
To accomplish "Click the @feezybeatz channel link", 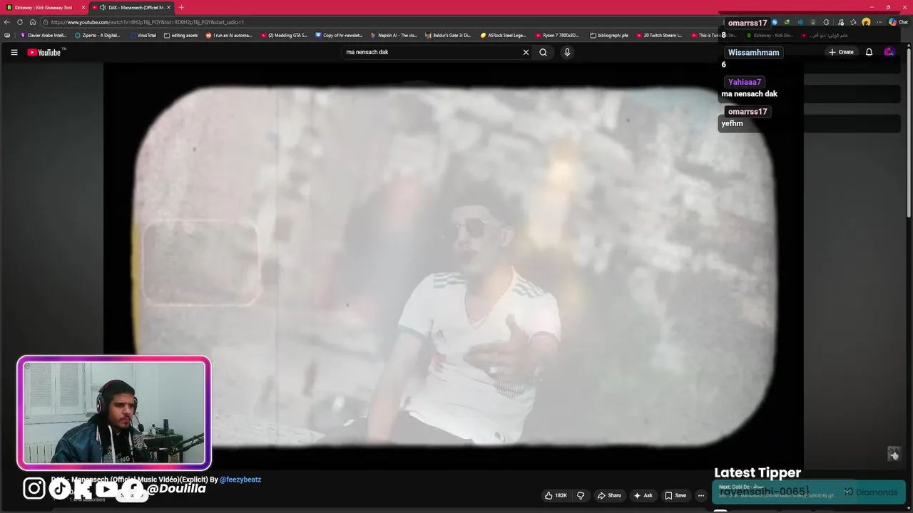I will click(x=240, y=480).
